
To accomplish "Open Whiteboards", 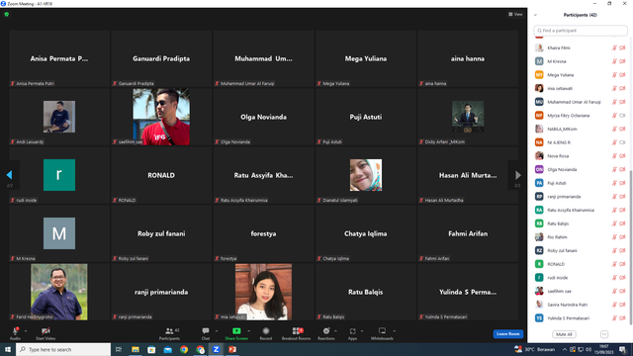I will (382, 333).
